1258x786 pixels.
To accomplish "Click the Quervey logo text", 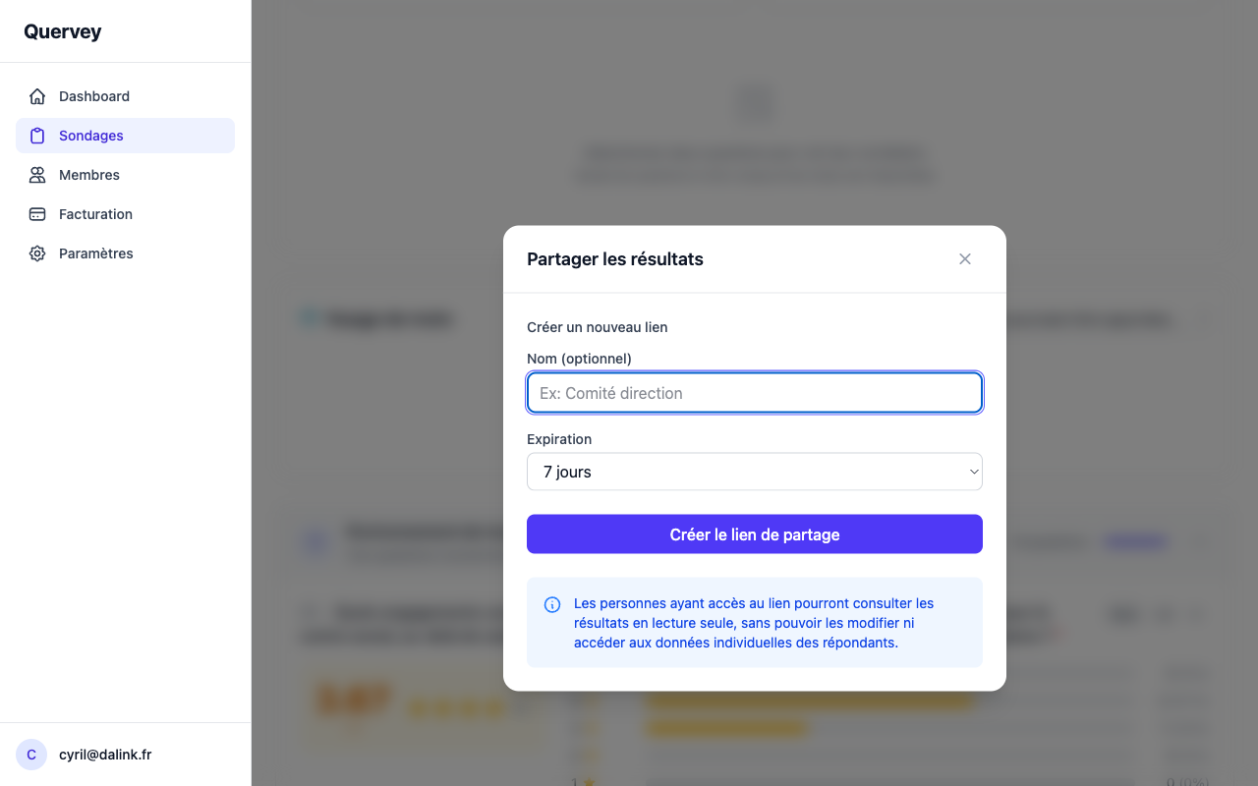I will (63, 31).
